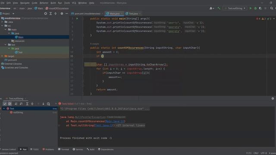This screenshot has width=276, height=155.
Task: Collapse the src folder arrow
Action: pyautogui.click(x=2, y=26)
